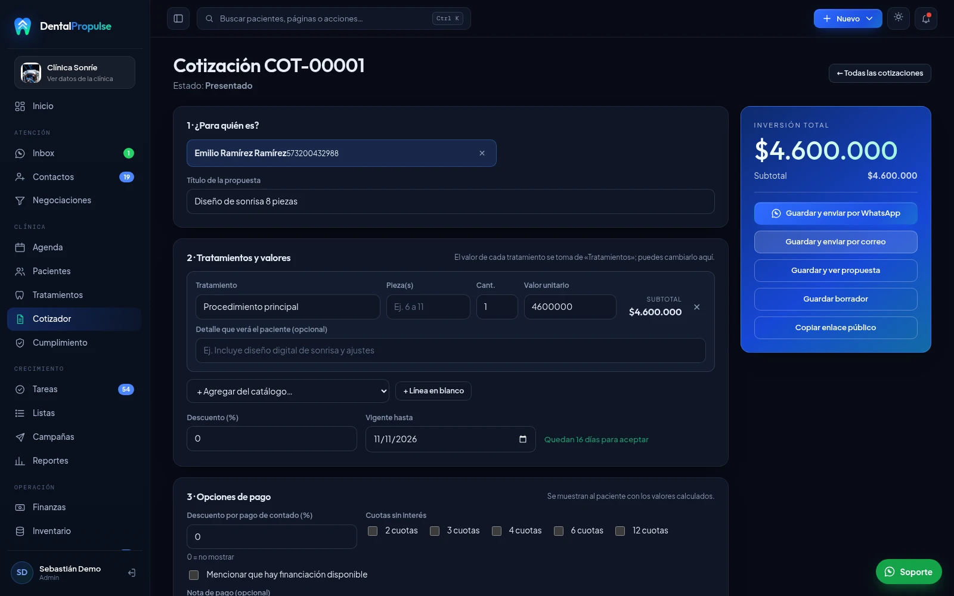Open Inbox from the sidebar
Viewport: 954px width, 596px height.
(75, 153)
